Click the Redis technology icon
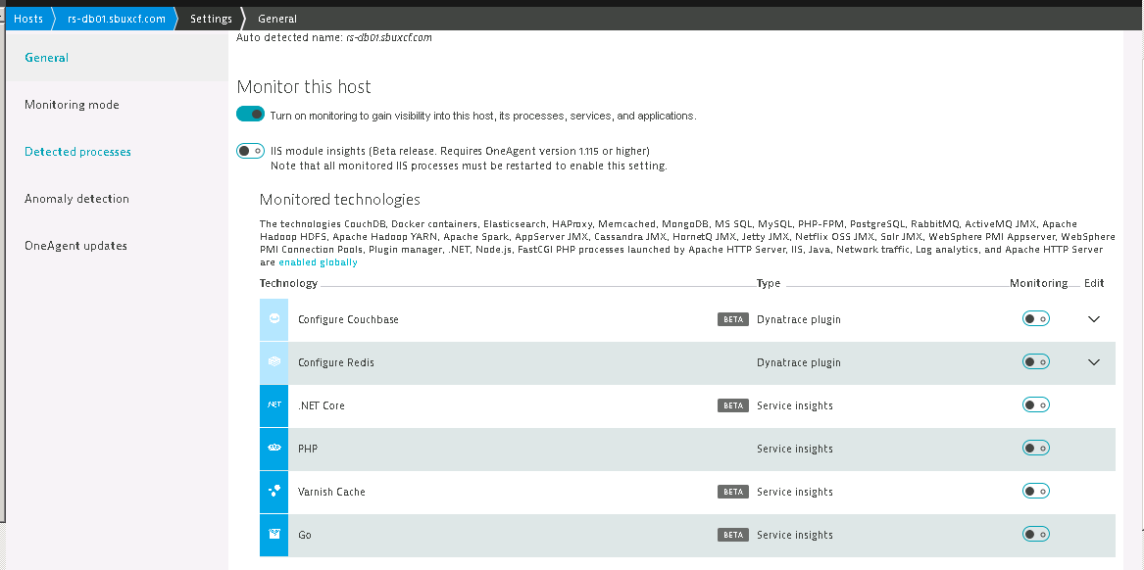Screen dimensions: 1144x570 [x=274, y=362]
